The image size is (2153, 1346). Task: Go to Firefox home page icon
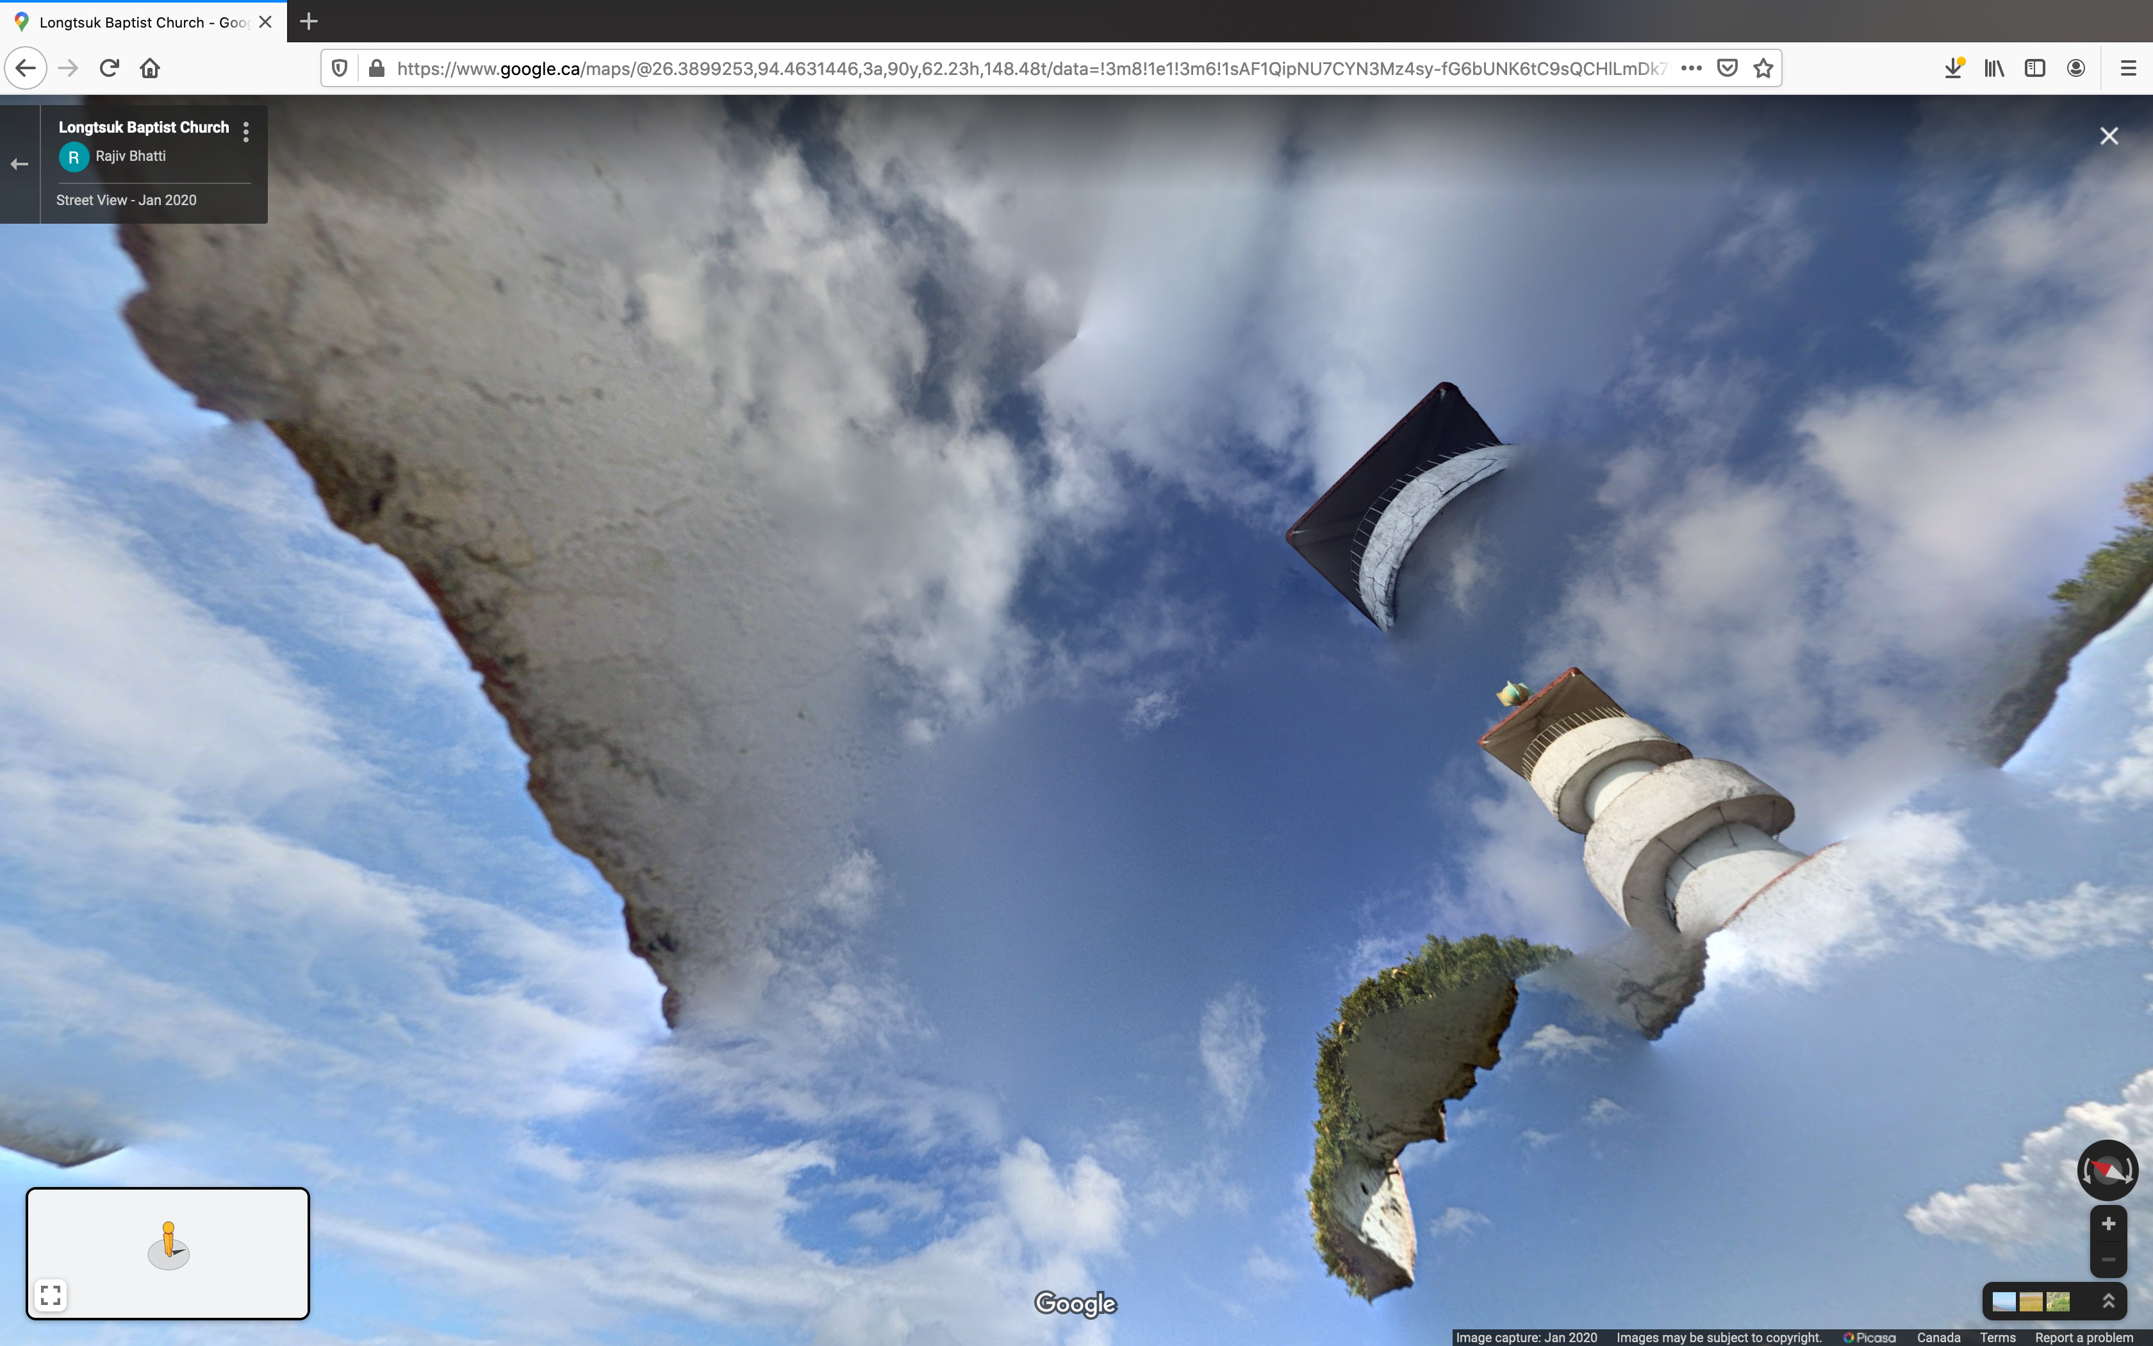tap(149, 69)
